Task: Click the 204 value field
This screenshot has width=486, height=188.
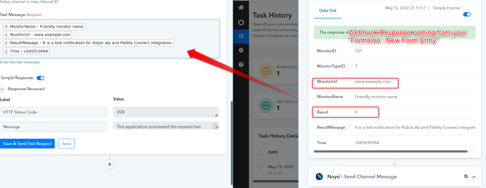Action: pyautogui.click(x=166, y=112)
